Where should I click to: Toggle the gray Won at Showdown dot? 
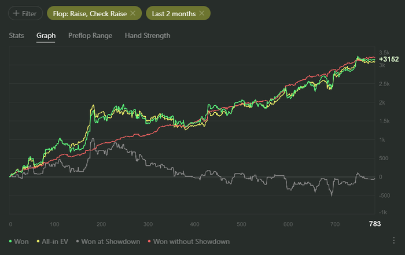click(x=77, y=242)
